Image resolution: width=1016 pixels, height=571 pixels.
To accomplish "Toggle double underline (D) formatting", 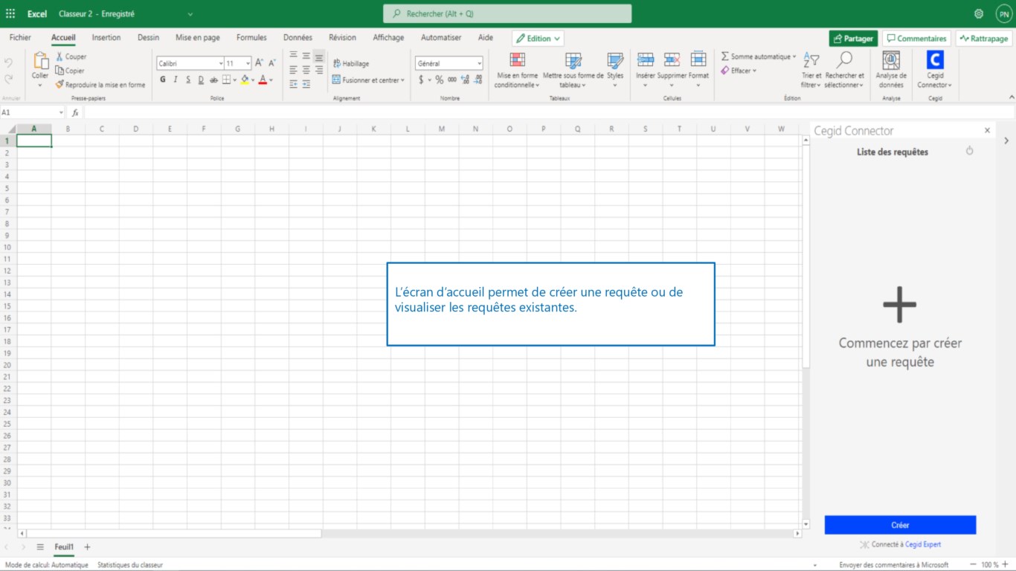I will (201, 80).
